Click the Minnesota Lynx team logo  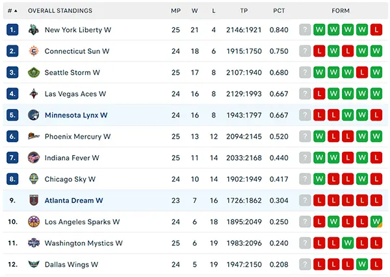(x=34, y=115)
